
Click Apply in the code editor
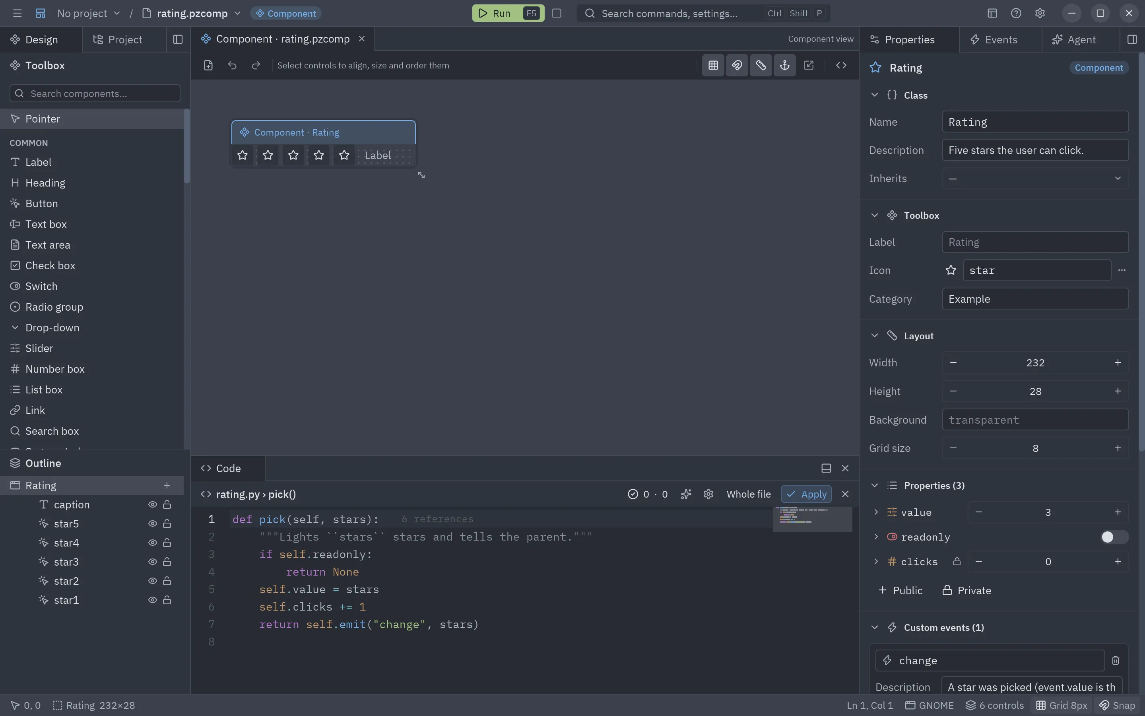tap(806, 494)
